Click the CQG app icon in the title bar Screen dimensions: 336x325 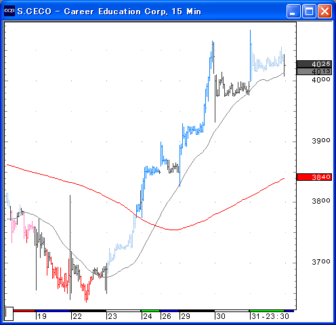click(9, 11)
